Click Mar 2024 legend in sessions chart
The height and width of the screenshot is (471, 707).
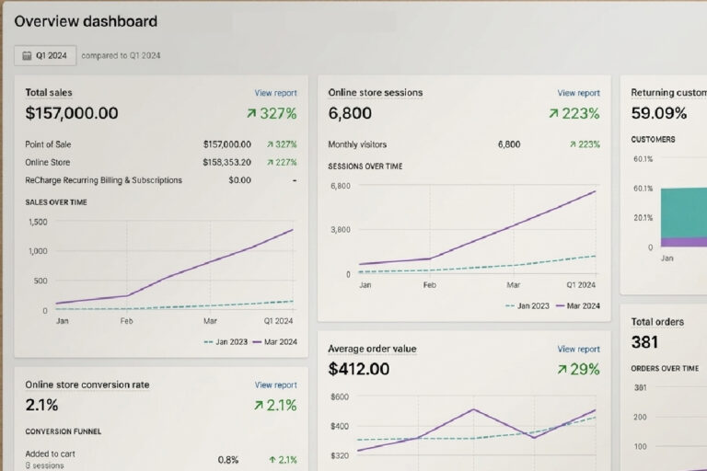pos(578,306)
